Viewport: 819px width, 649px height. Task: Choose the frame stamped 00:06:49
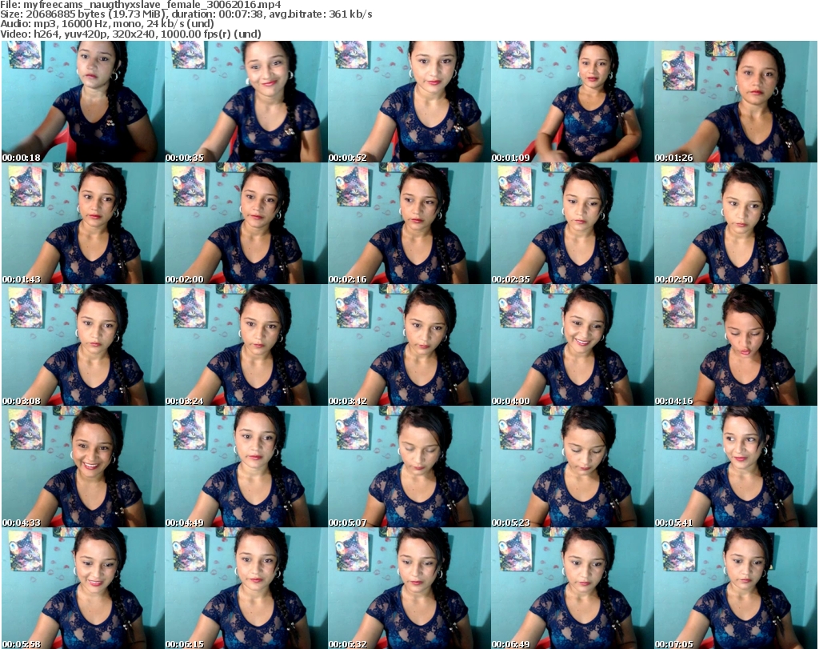pos(573,588)
